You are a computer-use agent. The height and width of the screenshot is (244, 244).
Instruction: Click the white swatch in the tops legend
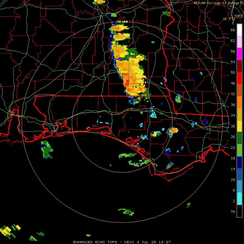point(239,30)
